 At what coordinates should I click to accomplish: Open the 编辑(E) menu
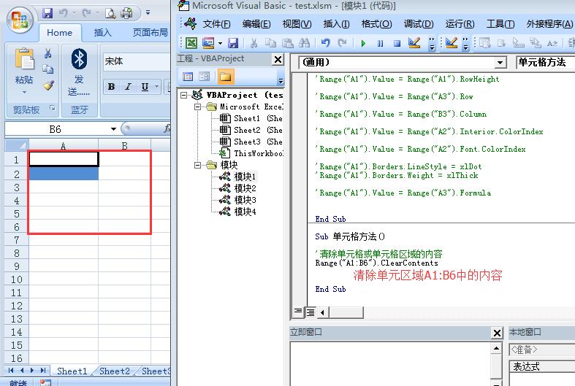(256, 24)
